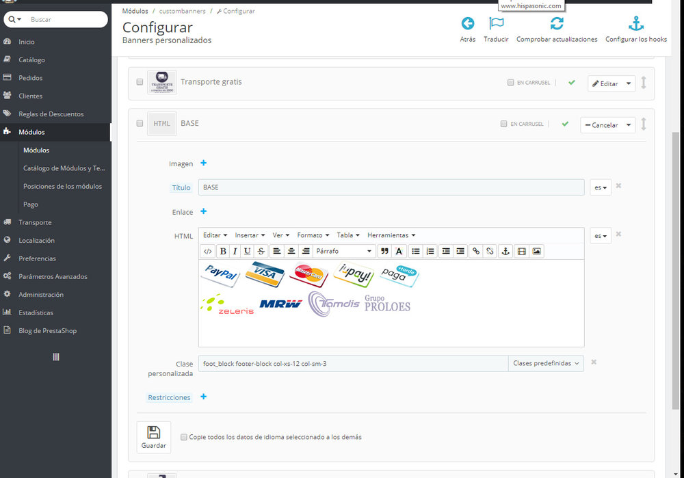684x478 pixels.
Task: Open Posiciones de los módulos
Action: (x=62, y=186)
